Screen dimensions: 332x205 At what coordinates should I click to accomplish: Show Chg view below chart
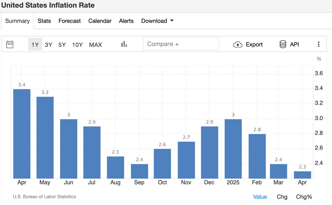pos(282,197)
